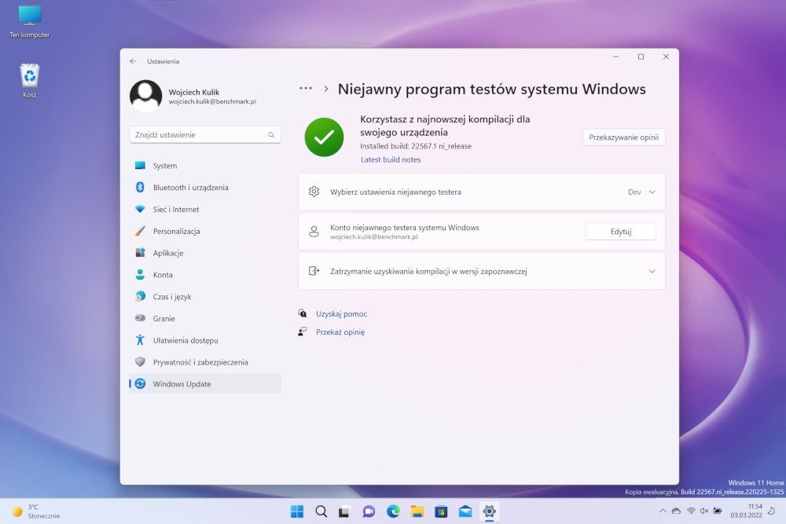This screenshot has width=786, height=524.
Task: Open Bluetooth i urządzenia settings
Action: pyautogui.click(x=205, y=187)
